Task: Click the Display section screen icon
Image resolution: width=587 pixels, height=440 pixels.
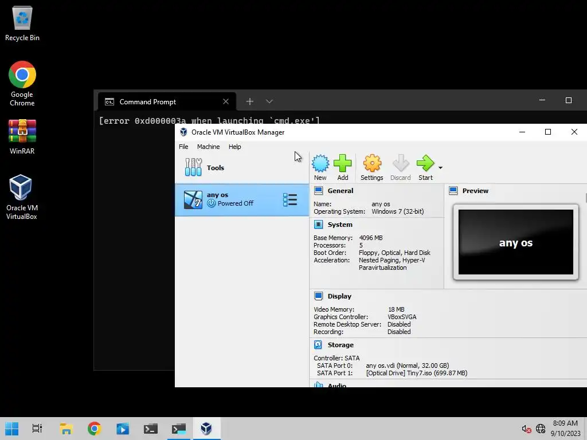Action: tap(319, 296)
